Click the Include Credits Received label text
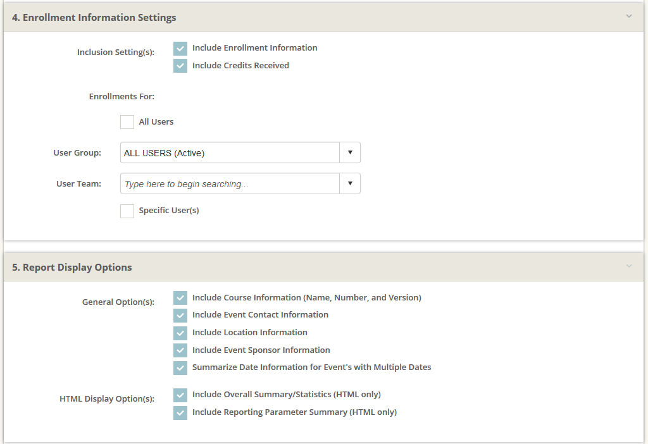Screen dimensions: 648x444 pyautogui.click(x=240, y=66)
